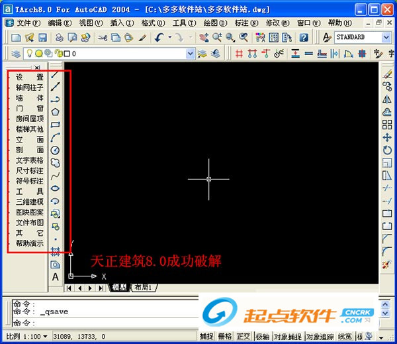397x344 pixels.
Task: Toggle the 对象追踪 object tracking
Action: (320, 337)
